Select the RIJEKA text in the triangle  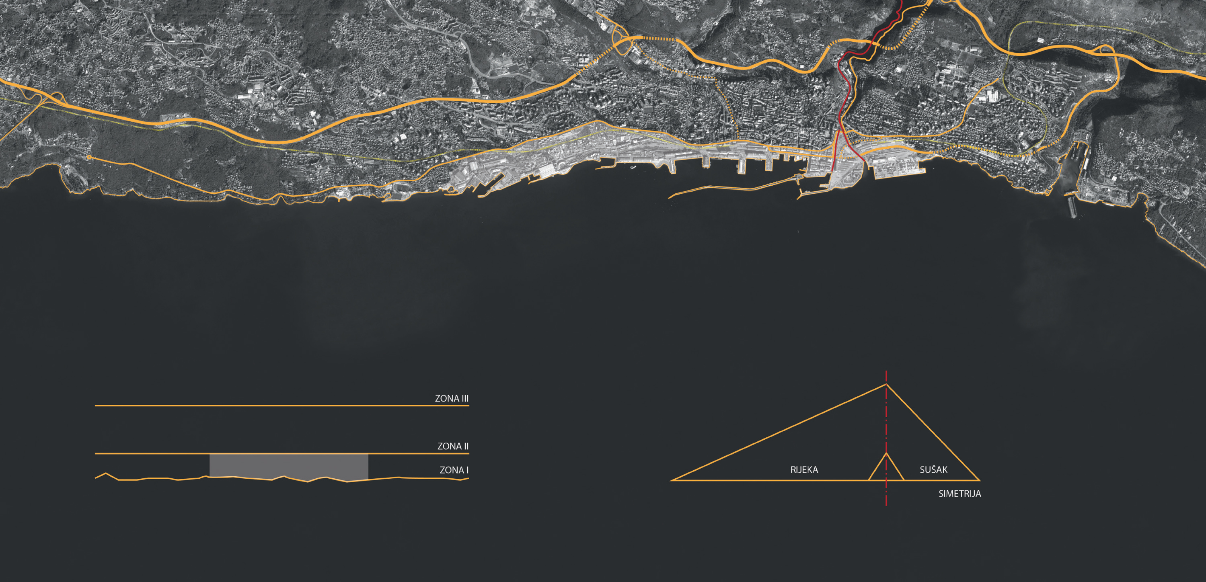click(x=804, y=470)
